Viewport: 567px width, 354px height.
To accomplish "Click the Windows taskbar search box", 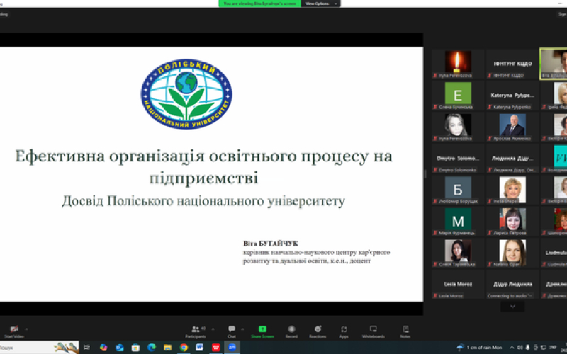I will (39, 348).
